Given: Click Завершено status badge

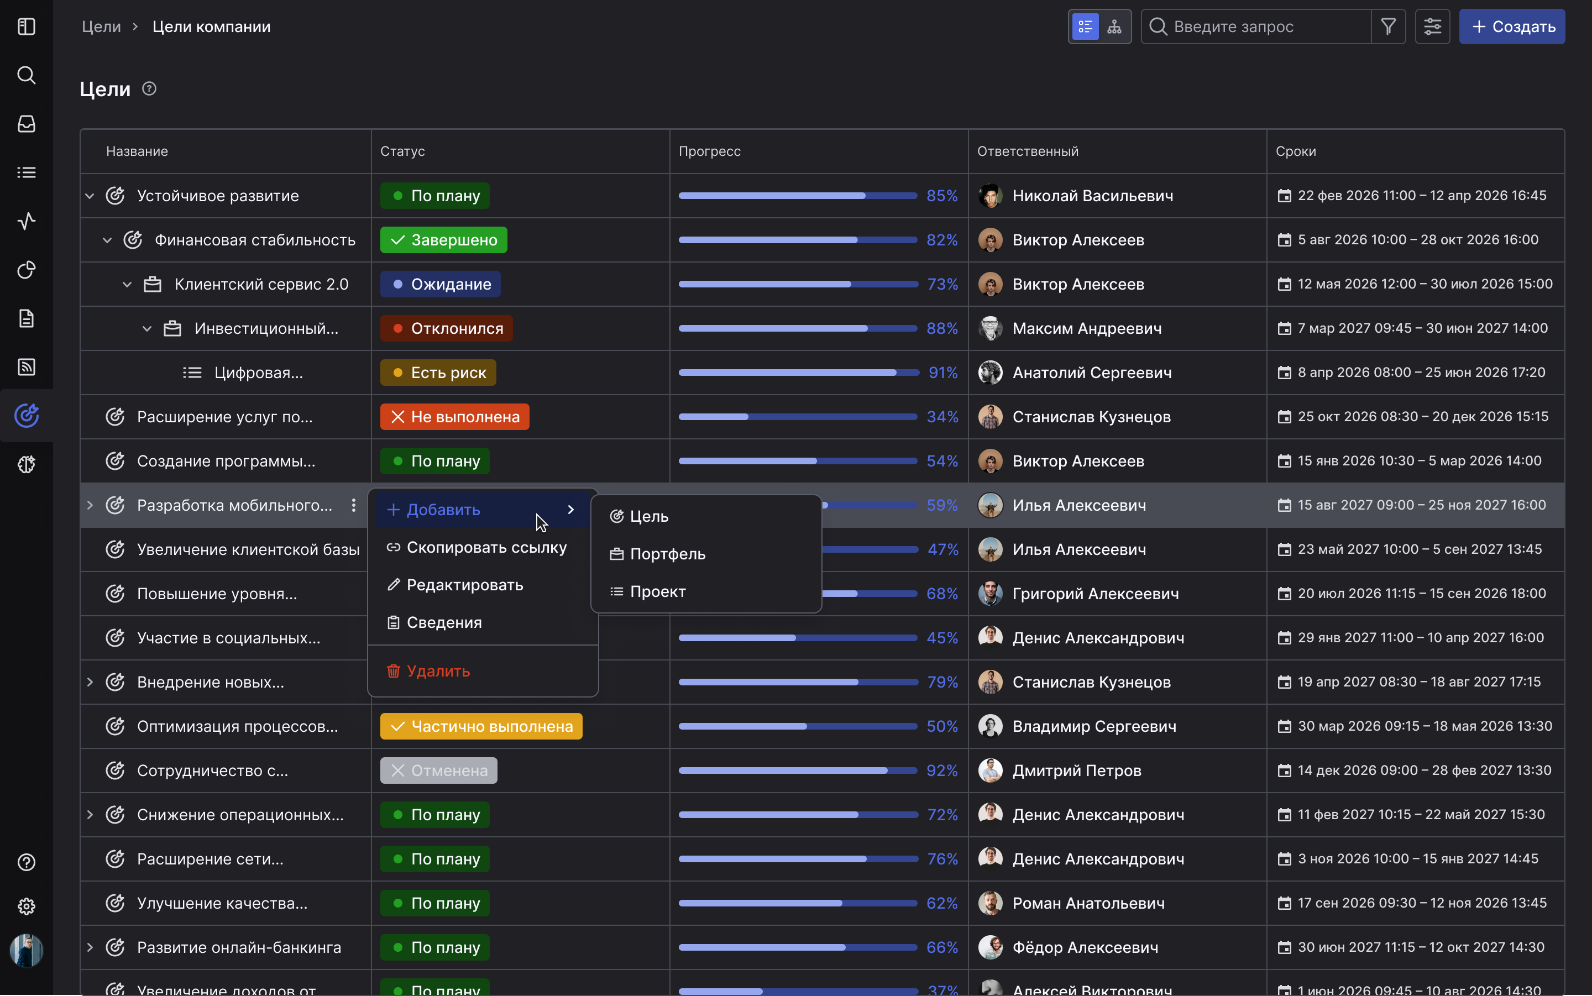Looking at the screenshot, I should [x=443, y=240].
